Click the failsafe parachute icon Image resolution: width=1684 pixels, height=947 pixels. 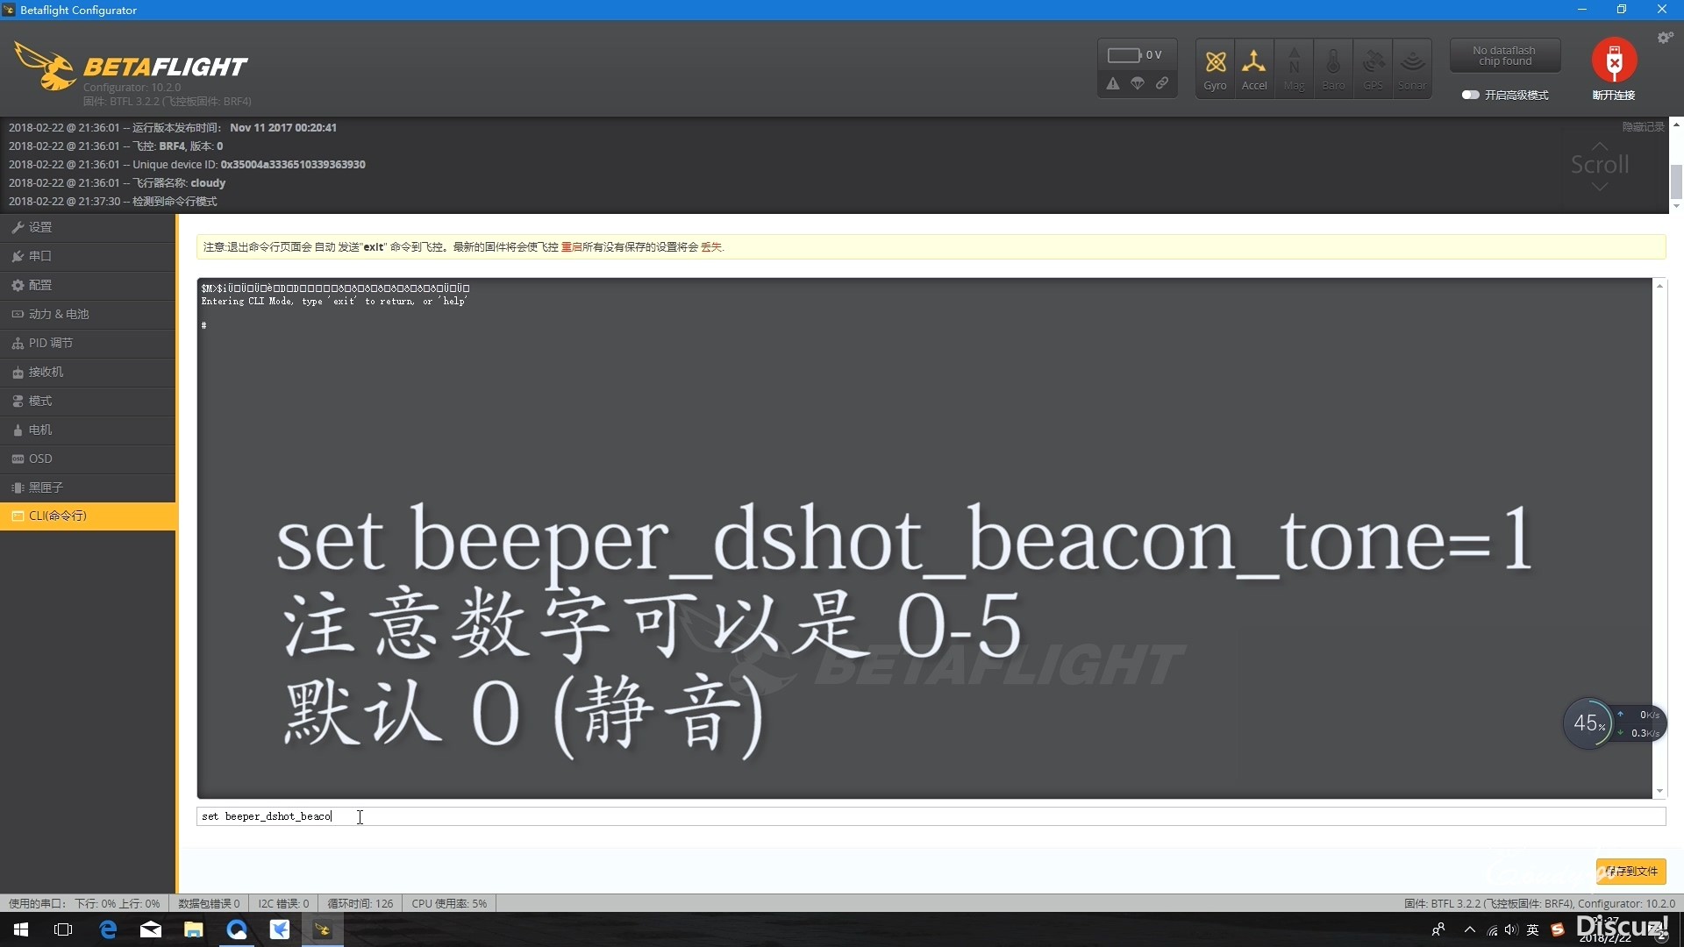(1138, 83)
